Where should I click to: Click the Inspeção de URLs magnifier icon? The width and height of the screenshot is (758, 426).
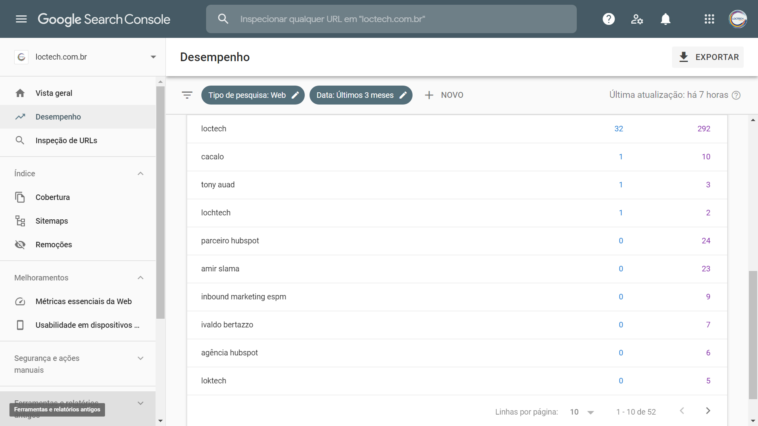20,140
